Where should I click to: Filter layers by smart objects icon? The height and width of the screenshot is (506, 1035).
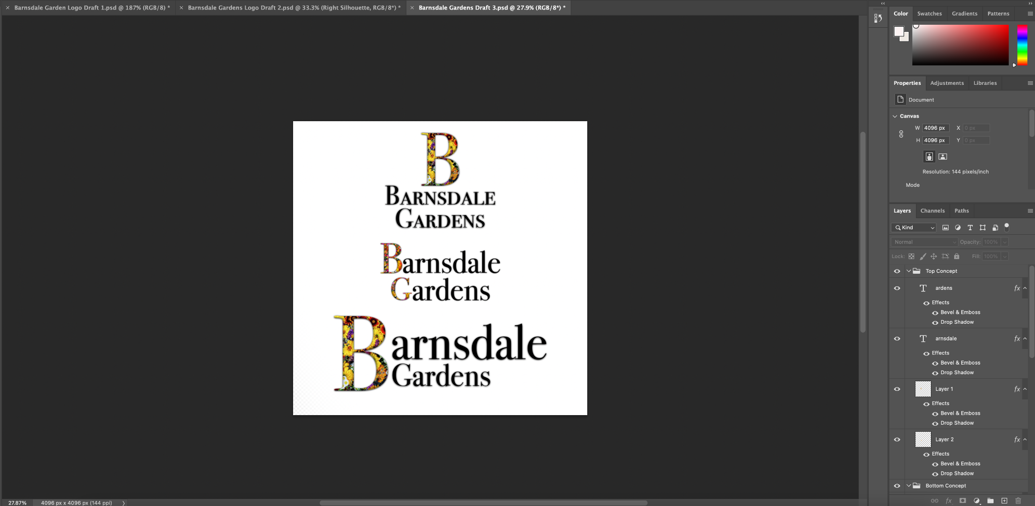tap(995, 228)
